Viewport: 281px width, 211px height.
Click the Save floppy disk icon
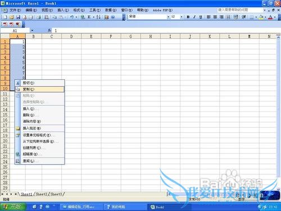coord(18,17)
